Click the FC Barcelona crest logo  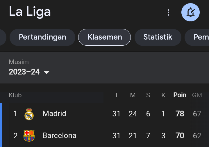pyautogui.click(x=29, y=136)
